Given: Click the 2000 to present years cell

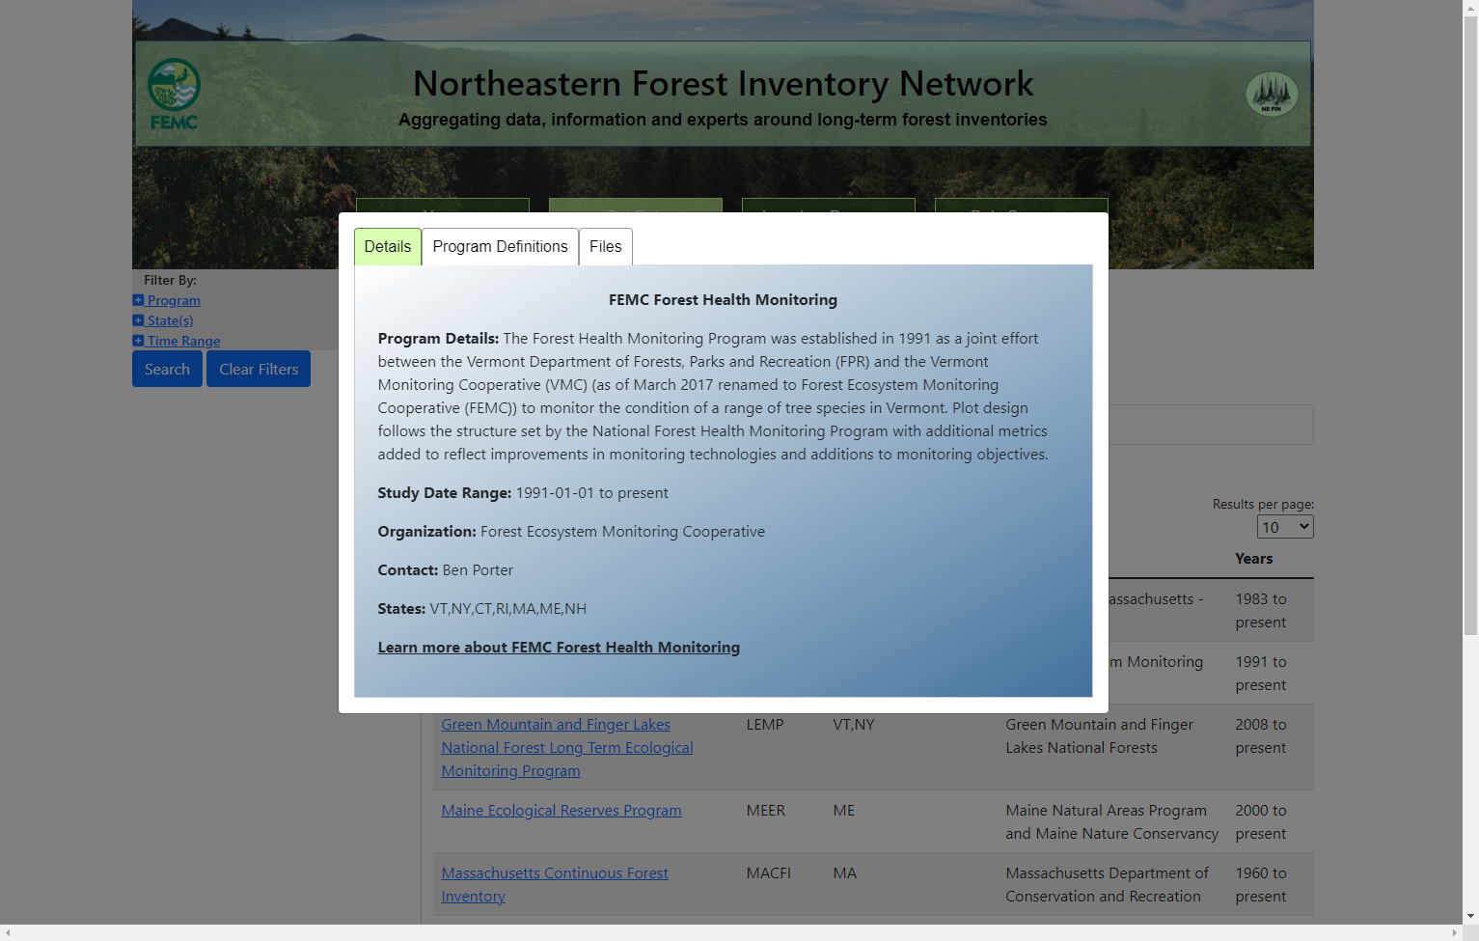Looking at the screenshot, I should [x=1260, y=822].
